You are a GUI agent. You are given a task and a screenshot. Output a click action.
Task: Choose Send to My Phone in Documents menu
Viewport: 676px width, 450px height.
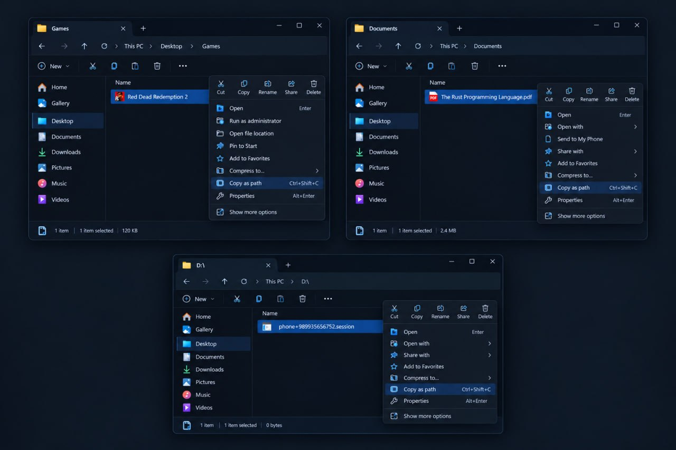pyautogui.click(x=590, y=139)
